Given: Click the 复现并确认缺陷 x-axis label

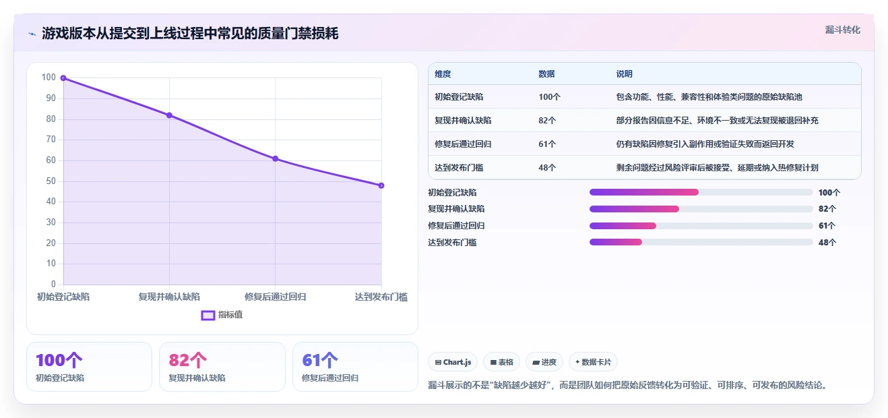Looking at the screenshot, I should point(169,297).
